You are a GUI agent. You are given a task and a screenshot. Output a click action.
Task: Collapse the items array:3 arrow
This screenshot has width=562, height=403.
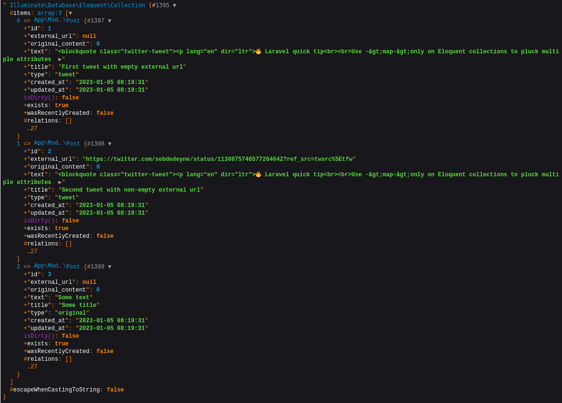[70, 13]
